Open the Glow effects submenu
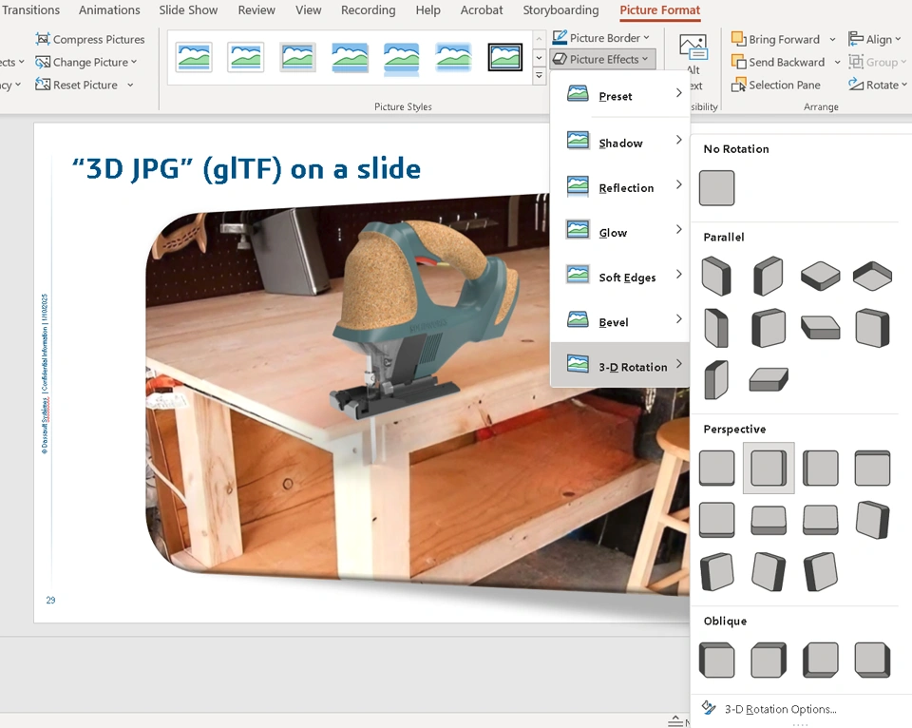912x728 pixels. point(620,231)
